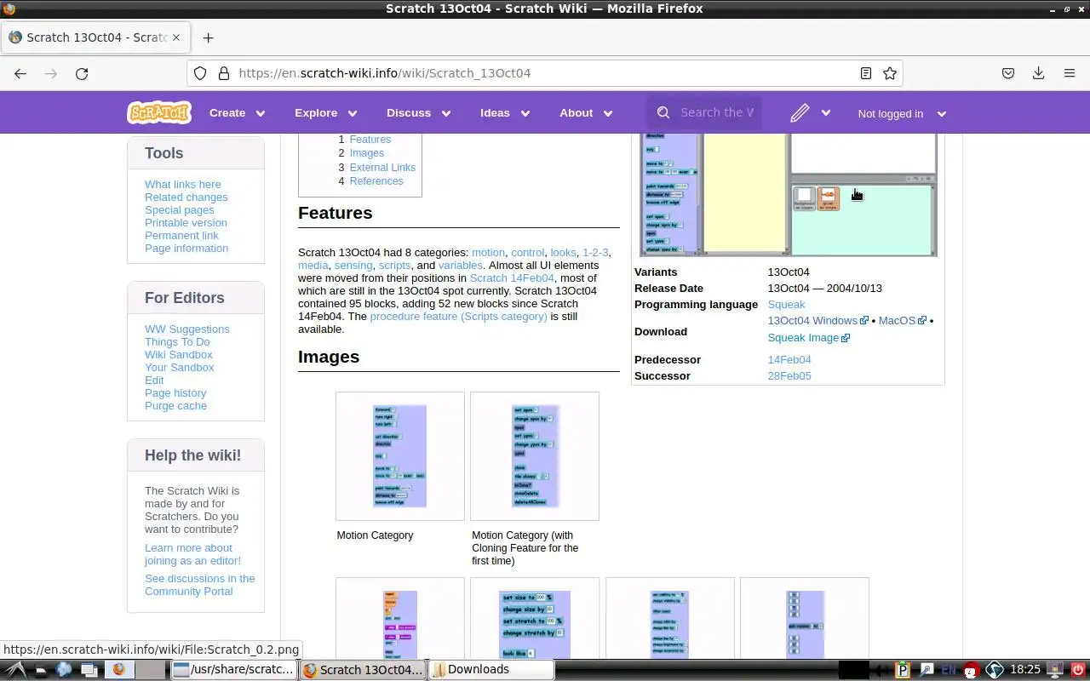Open Related changes link
This screenshot has width=1090, height=681.
click(186, 197)
